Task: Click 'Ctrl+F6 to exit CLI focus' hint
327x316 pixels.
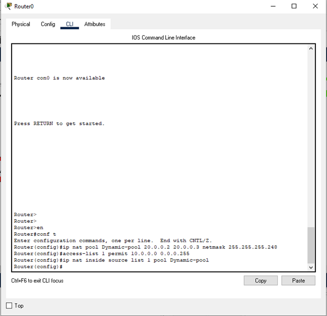Action: coord(37,280)
